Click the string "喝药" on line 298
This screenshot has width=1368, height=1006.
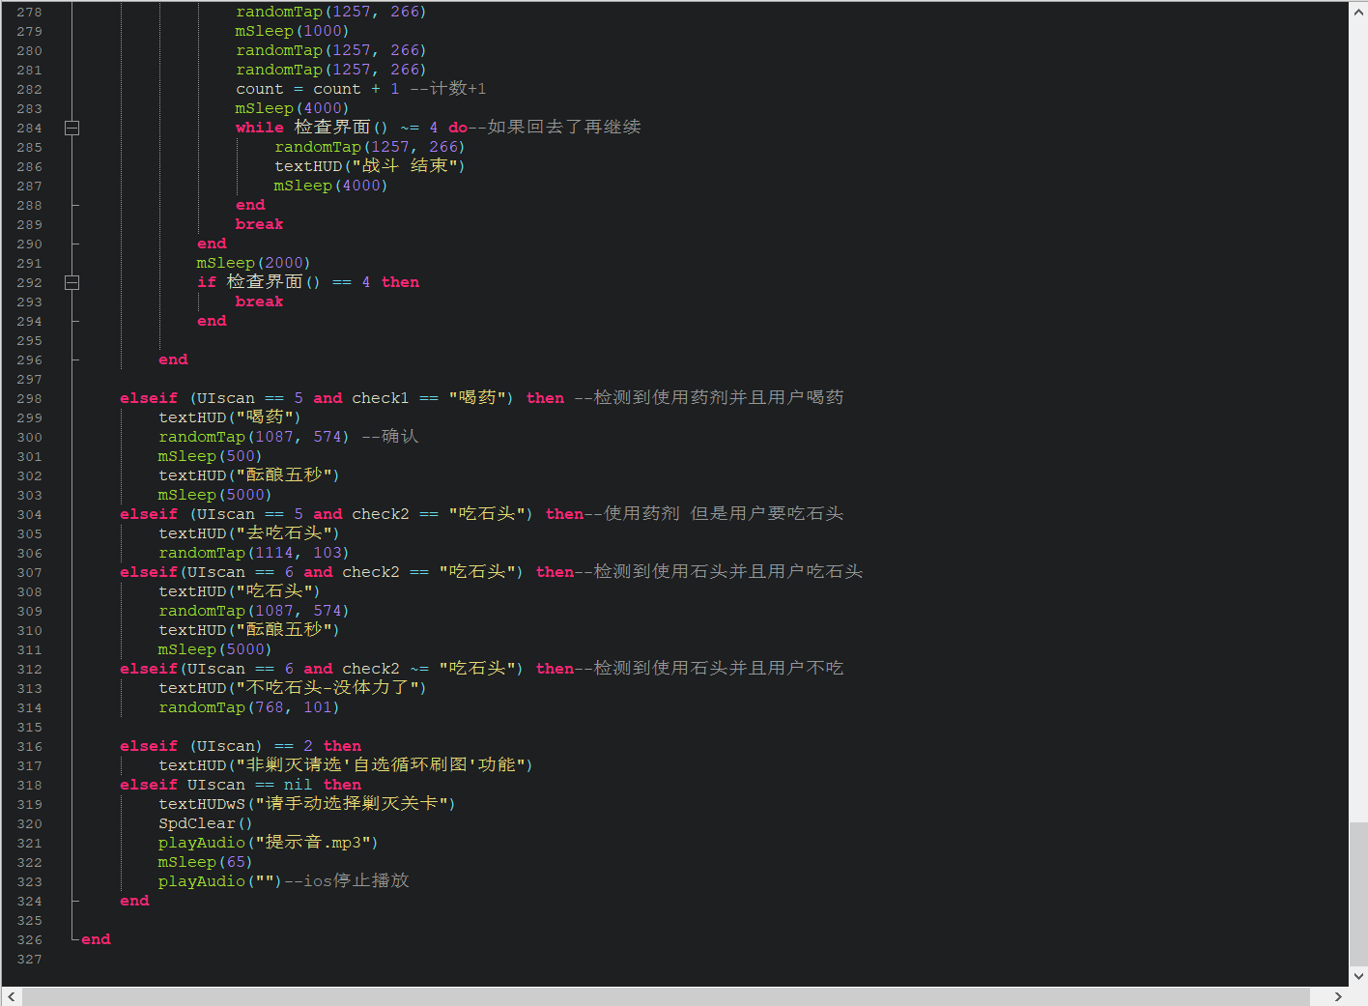476,398
